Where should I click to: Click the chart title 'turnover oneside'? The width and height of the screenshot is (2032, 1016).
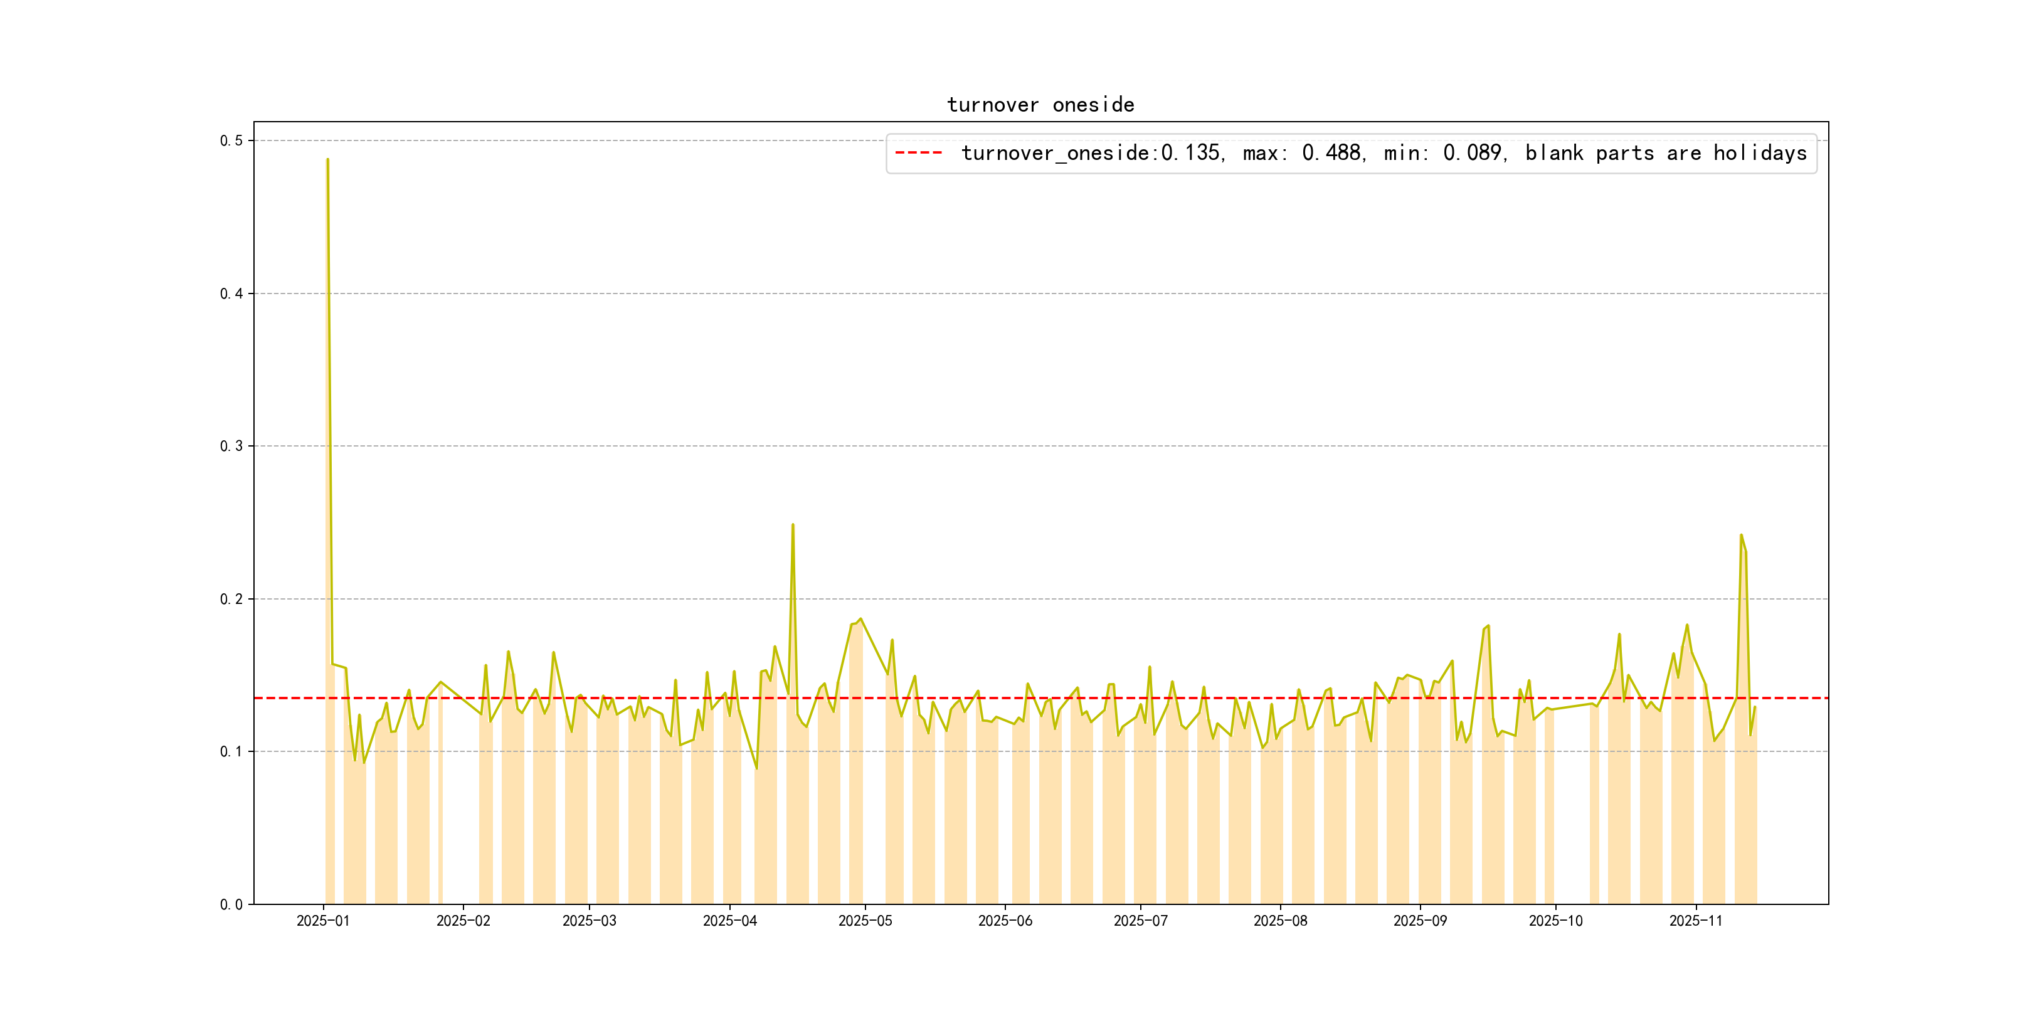point(1040,105)
